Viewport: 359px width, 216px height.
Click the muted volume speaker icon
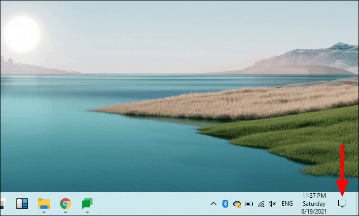272,204
